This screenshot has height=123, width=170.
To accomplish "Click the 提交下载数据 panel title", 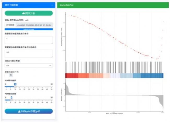I will (12, 5).
